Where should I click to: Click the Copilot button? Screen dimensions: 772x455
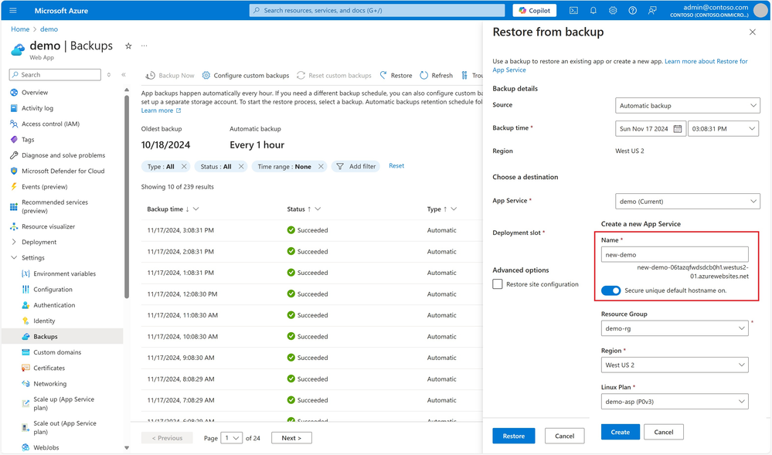(x=535, y=10)
